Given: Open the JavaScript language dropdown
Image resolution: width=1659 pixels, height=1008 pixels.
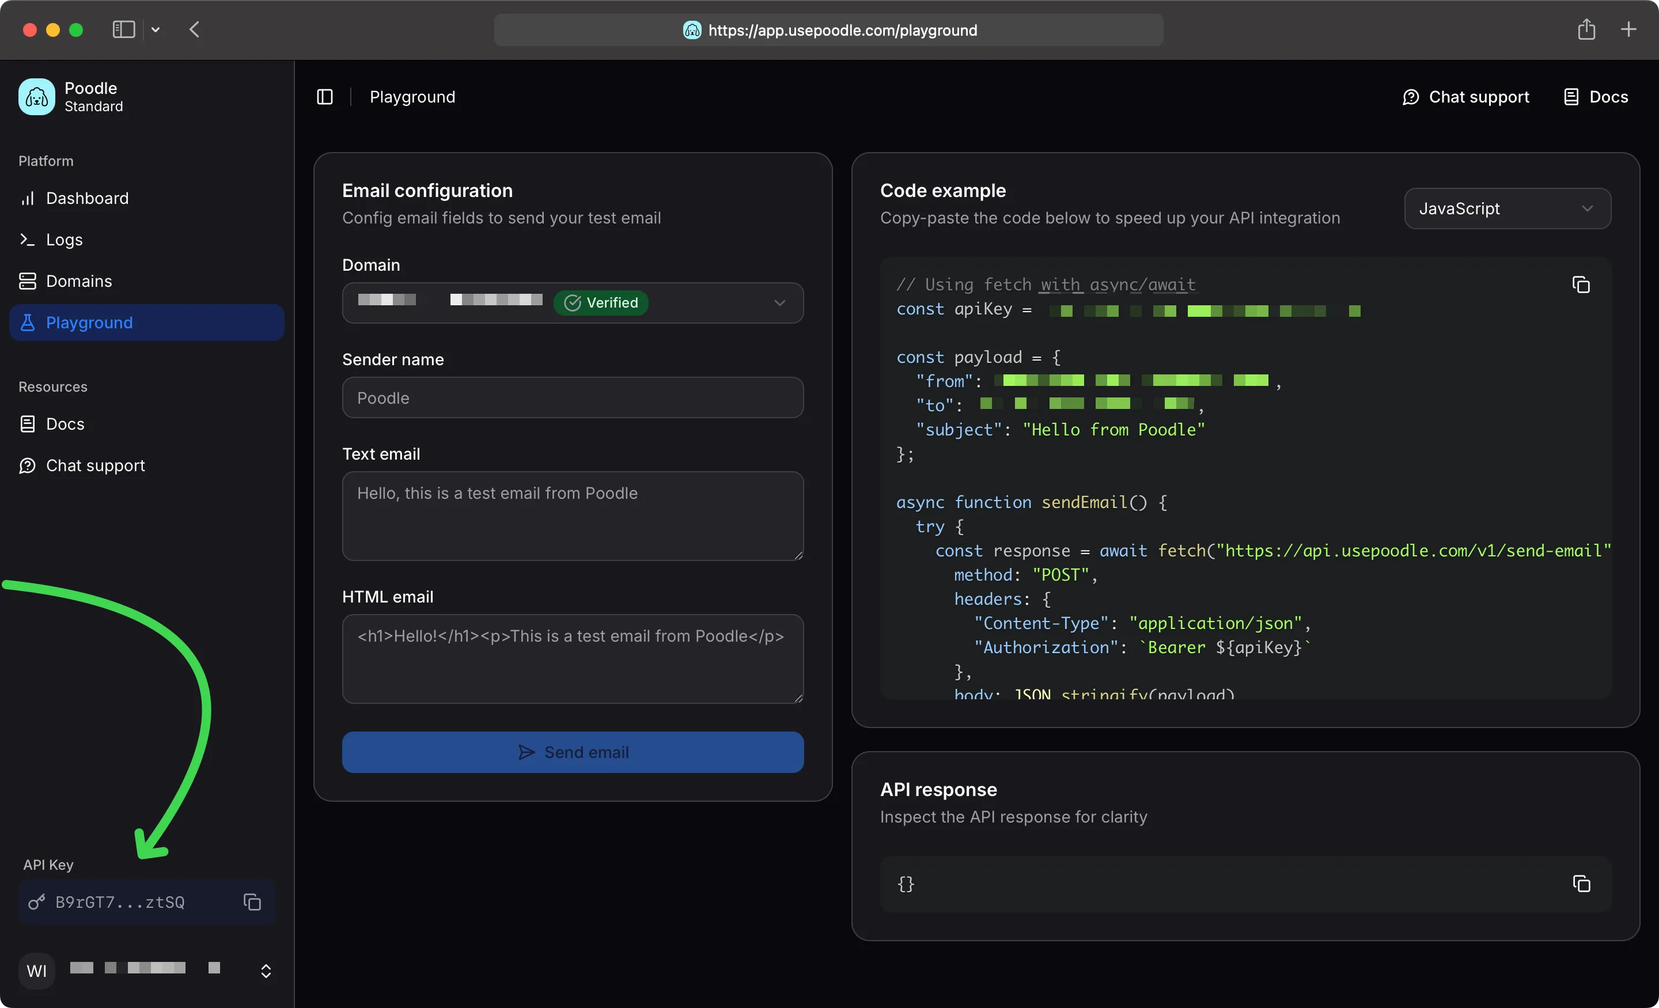Looking at the screenshot, I should [1507, 208].
